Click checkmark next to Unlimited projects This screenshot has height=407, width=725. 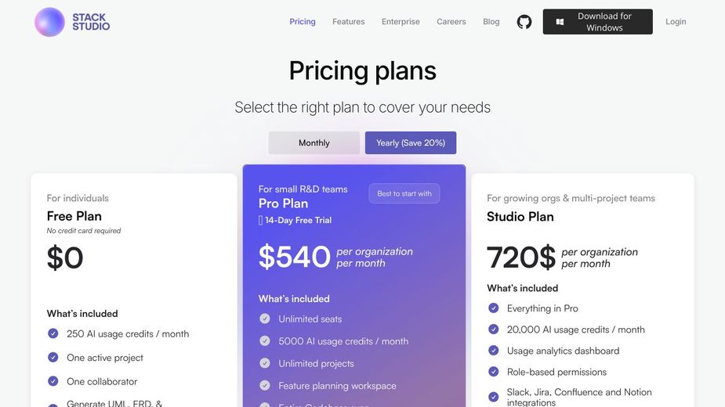click(265, 363)
